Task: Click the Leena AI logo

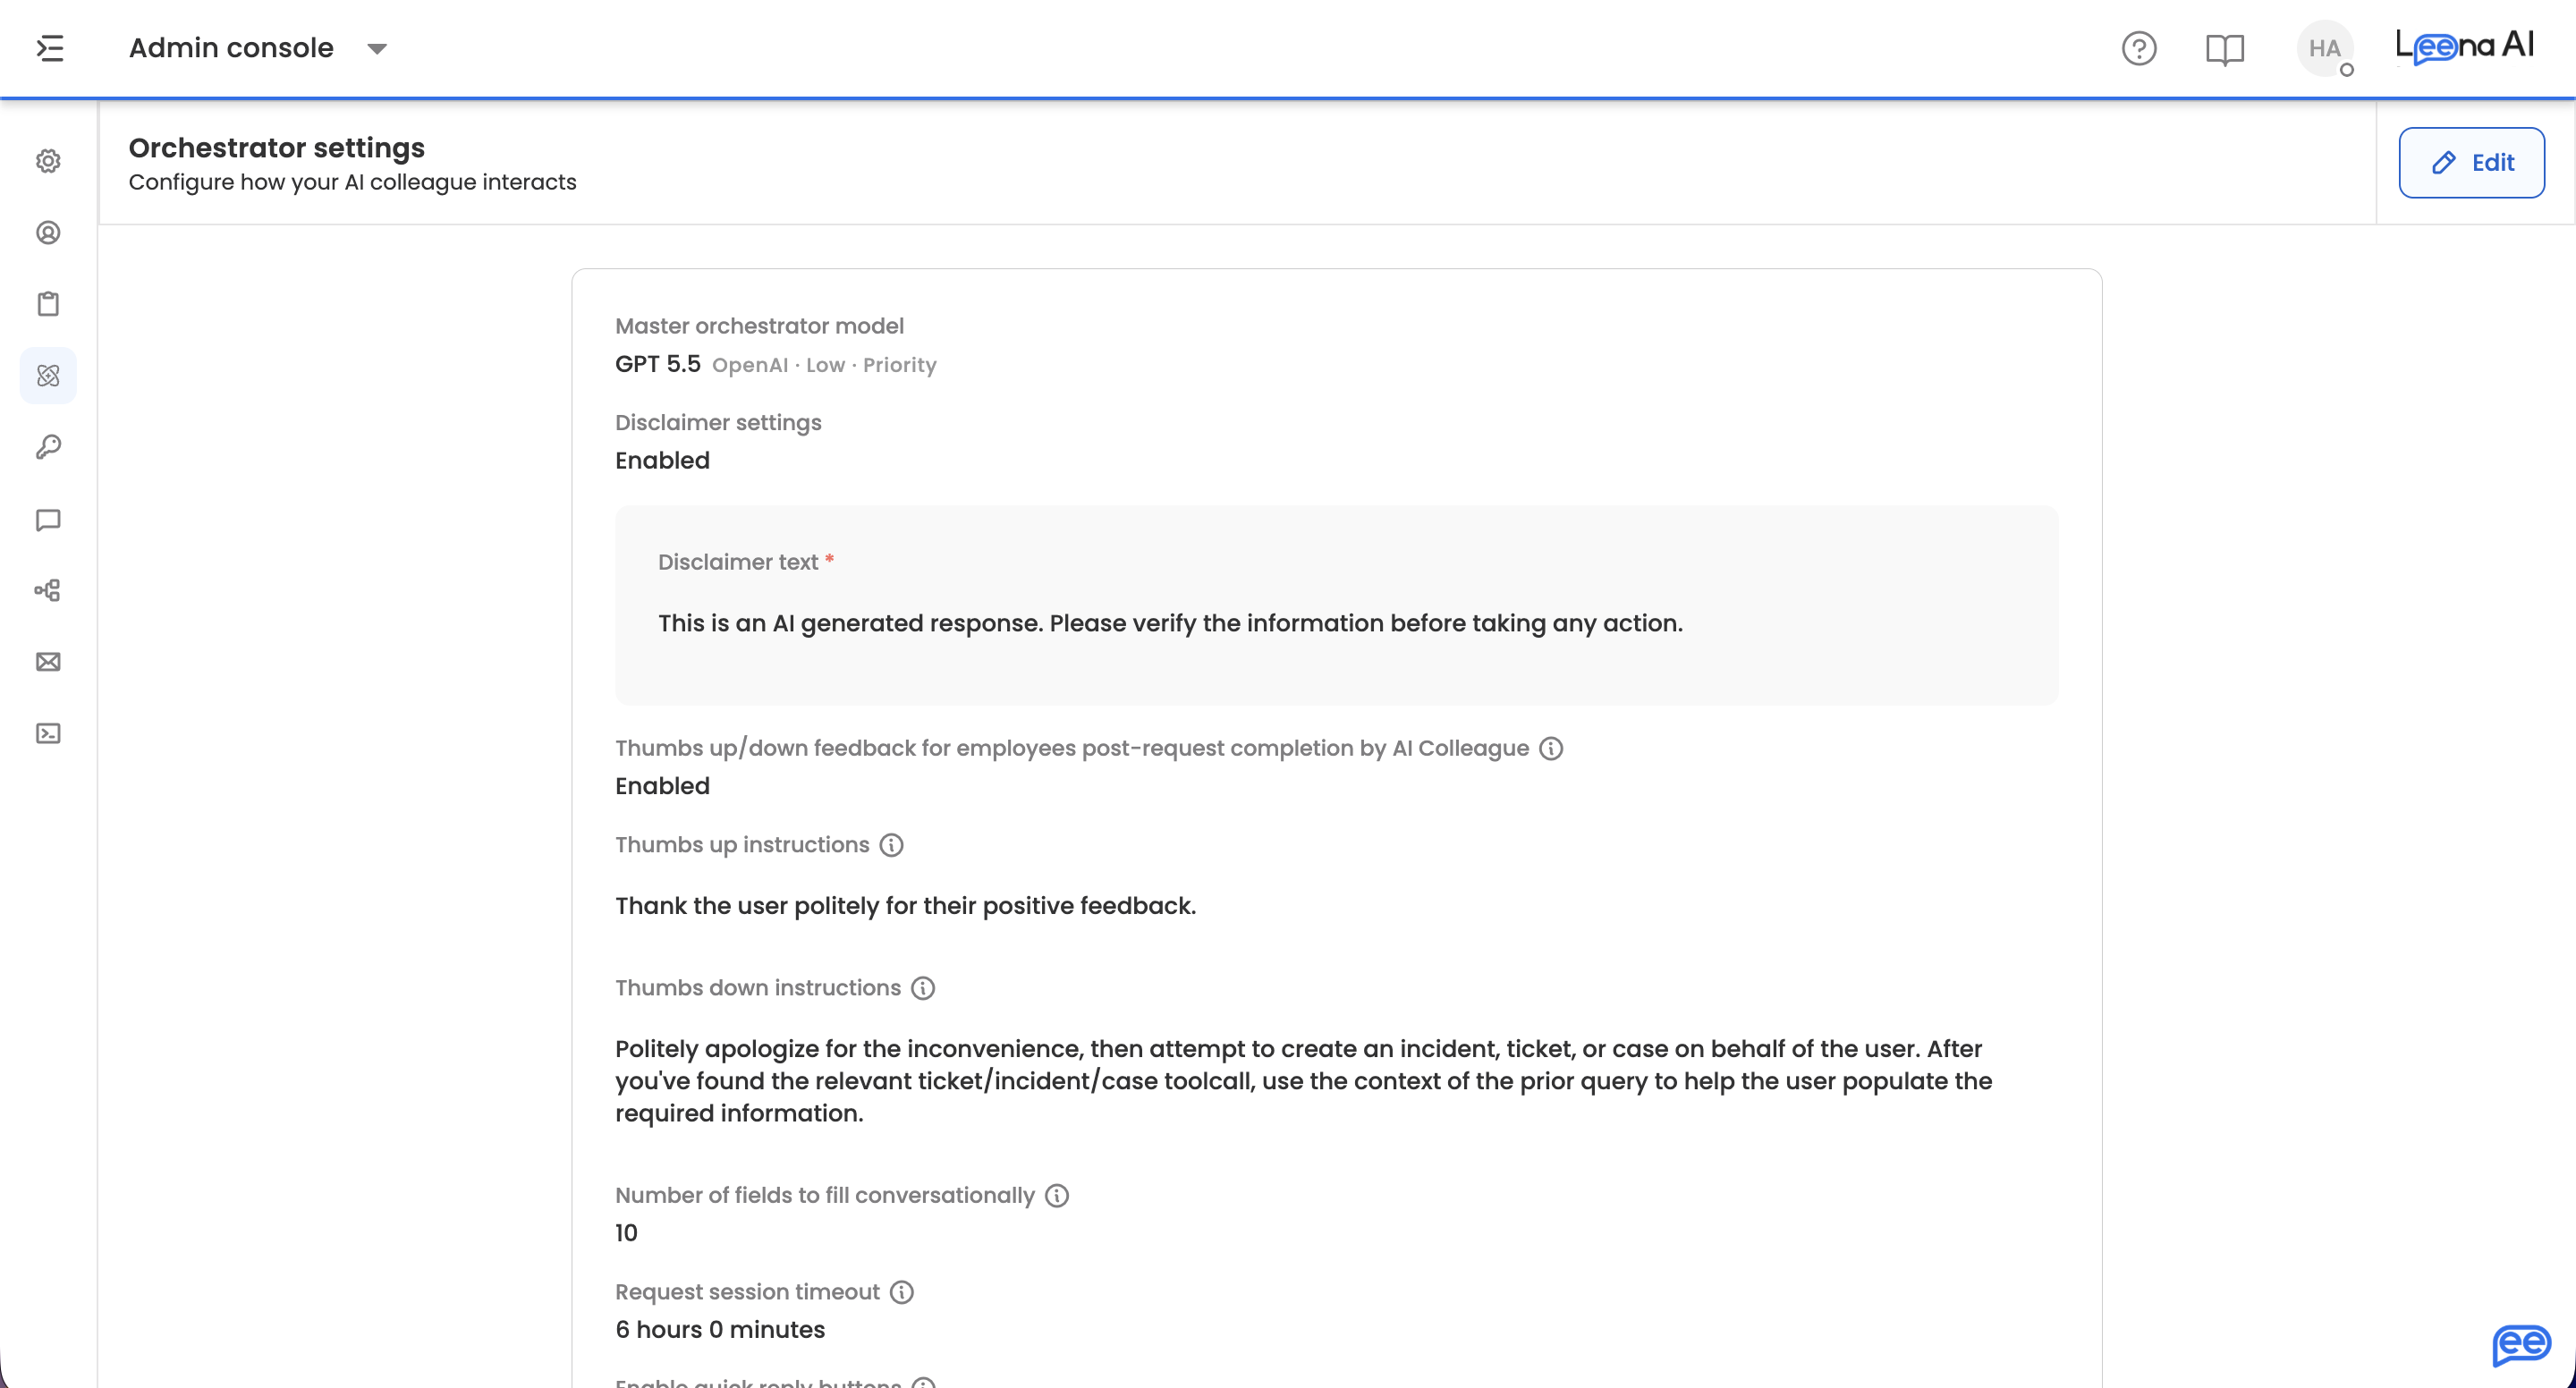Action: tap(2465, 46)
